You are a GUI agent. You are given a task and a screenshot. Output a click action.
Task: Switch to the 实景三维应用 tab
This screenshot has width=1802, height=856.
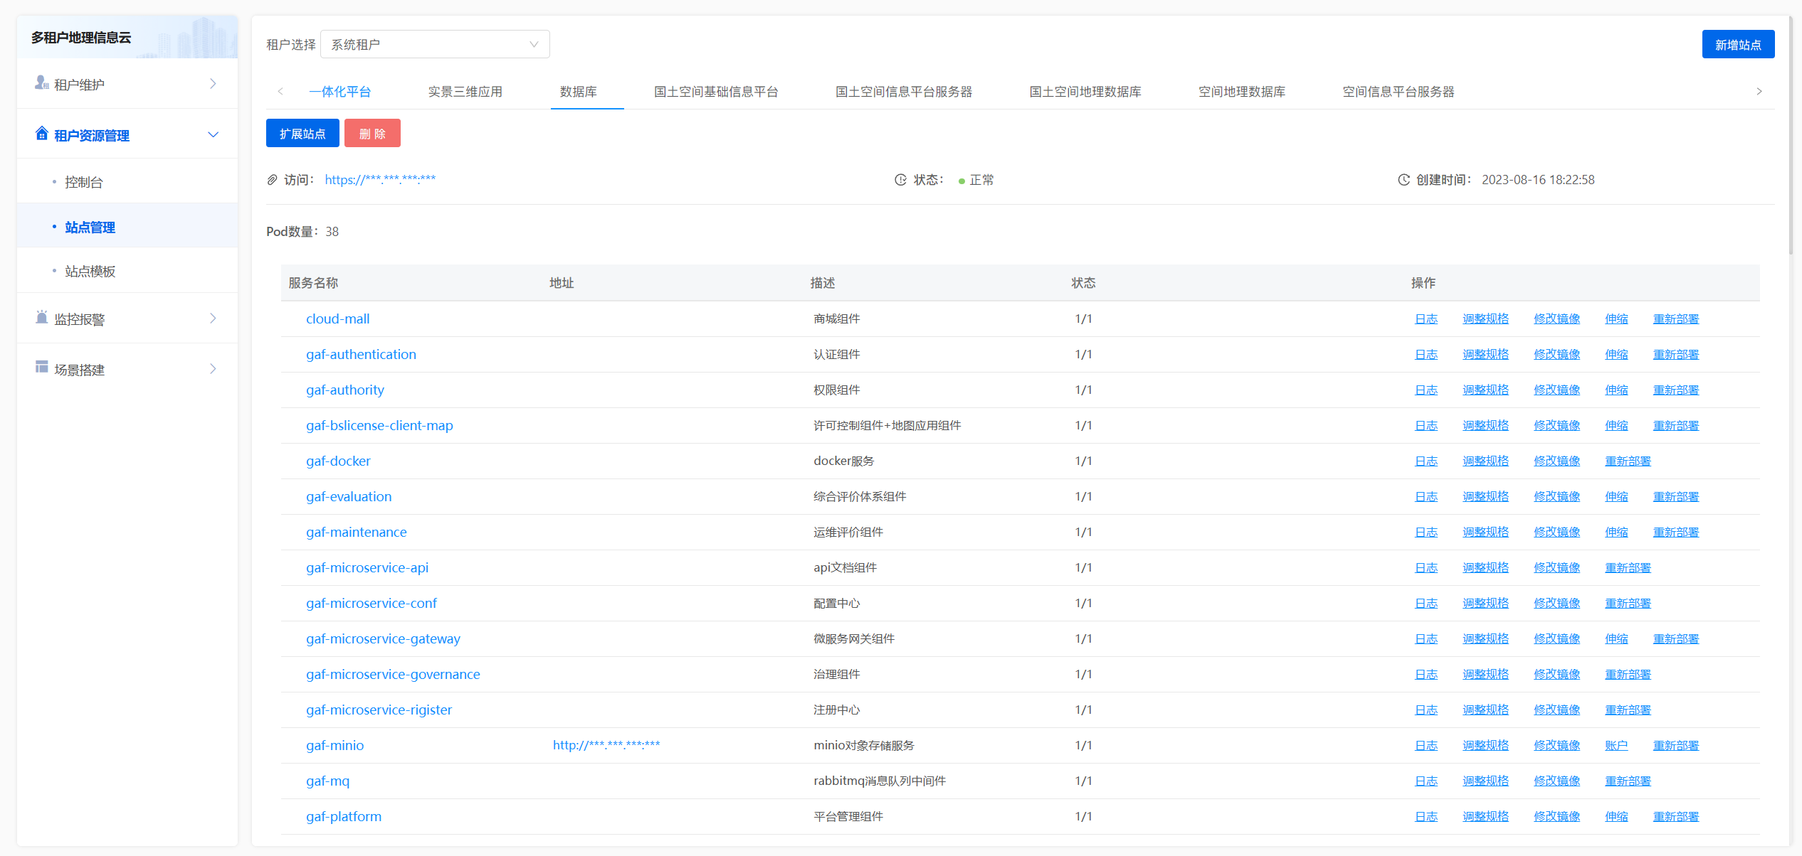tap(465, 92)
